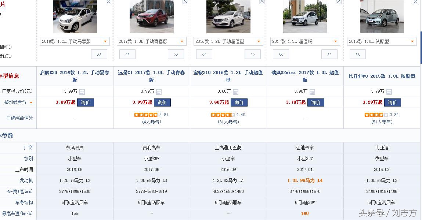The width and height of the screenshot is (422, 220).
Task: Open the (31人参与) reviews link
Action: click(228, 122)
